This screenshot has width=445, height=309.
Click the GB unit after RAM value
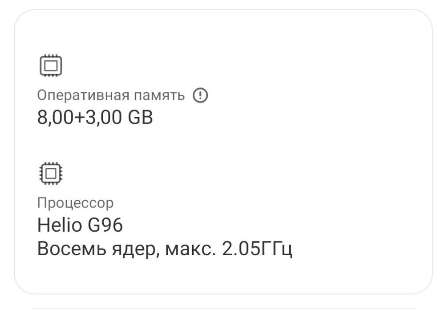point(140,118)
